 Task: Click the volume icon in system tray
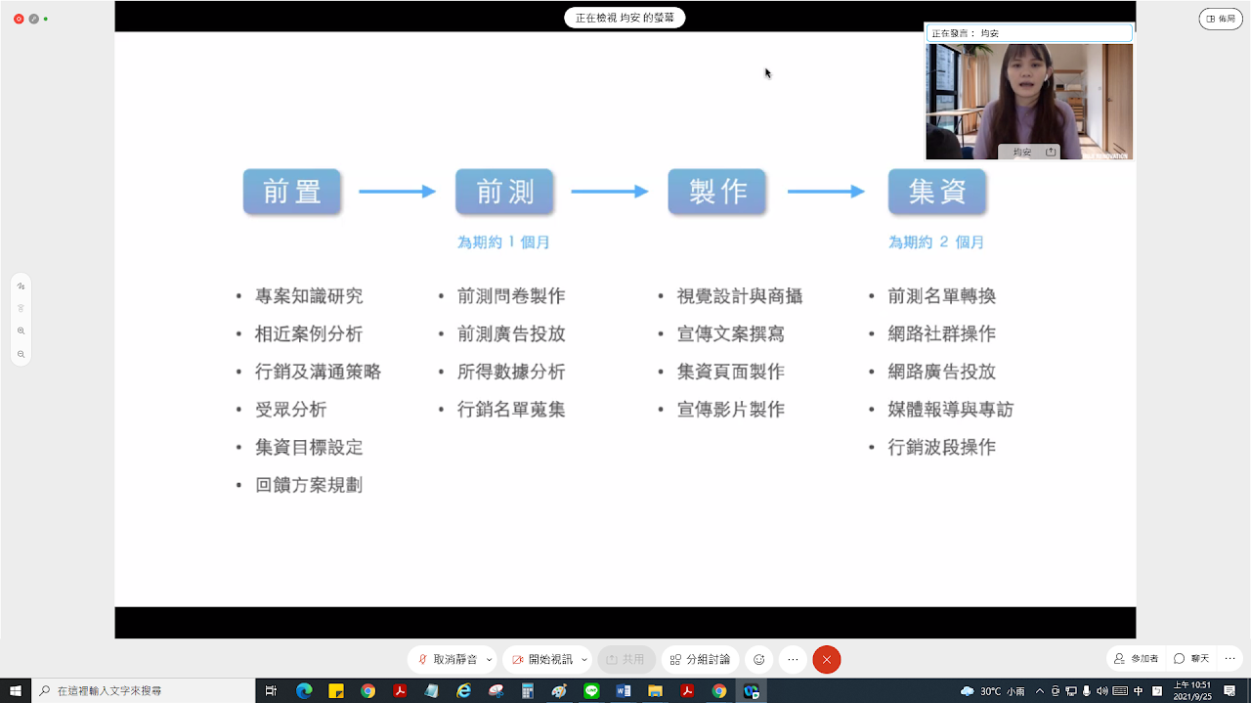(1102, 691)
